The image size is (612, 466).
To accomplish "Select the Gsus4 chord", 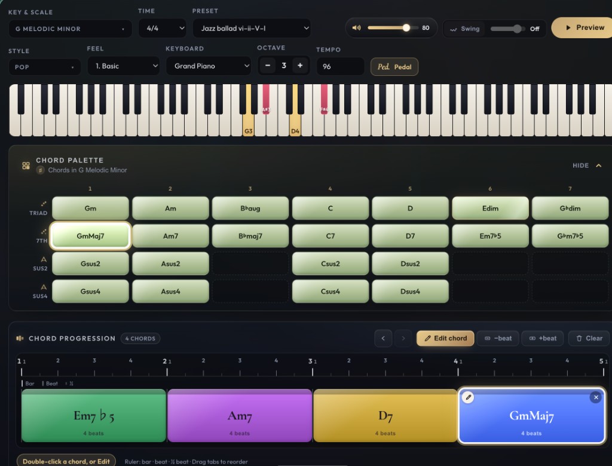I will 90,292.
